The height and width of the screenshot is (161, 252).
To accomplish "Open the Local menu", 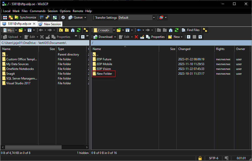I will [x=7, y=11].
